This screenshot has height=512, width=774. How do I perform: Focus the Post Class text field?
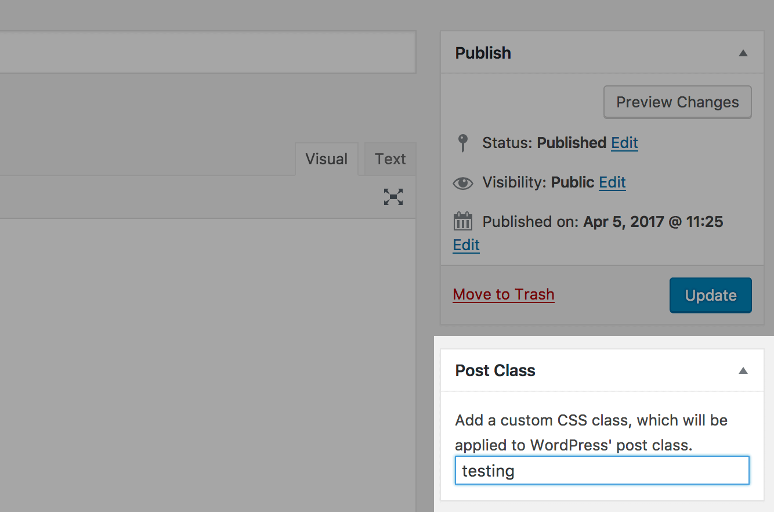click(x=602, y=470)
